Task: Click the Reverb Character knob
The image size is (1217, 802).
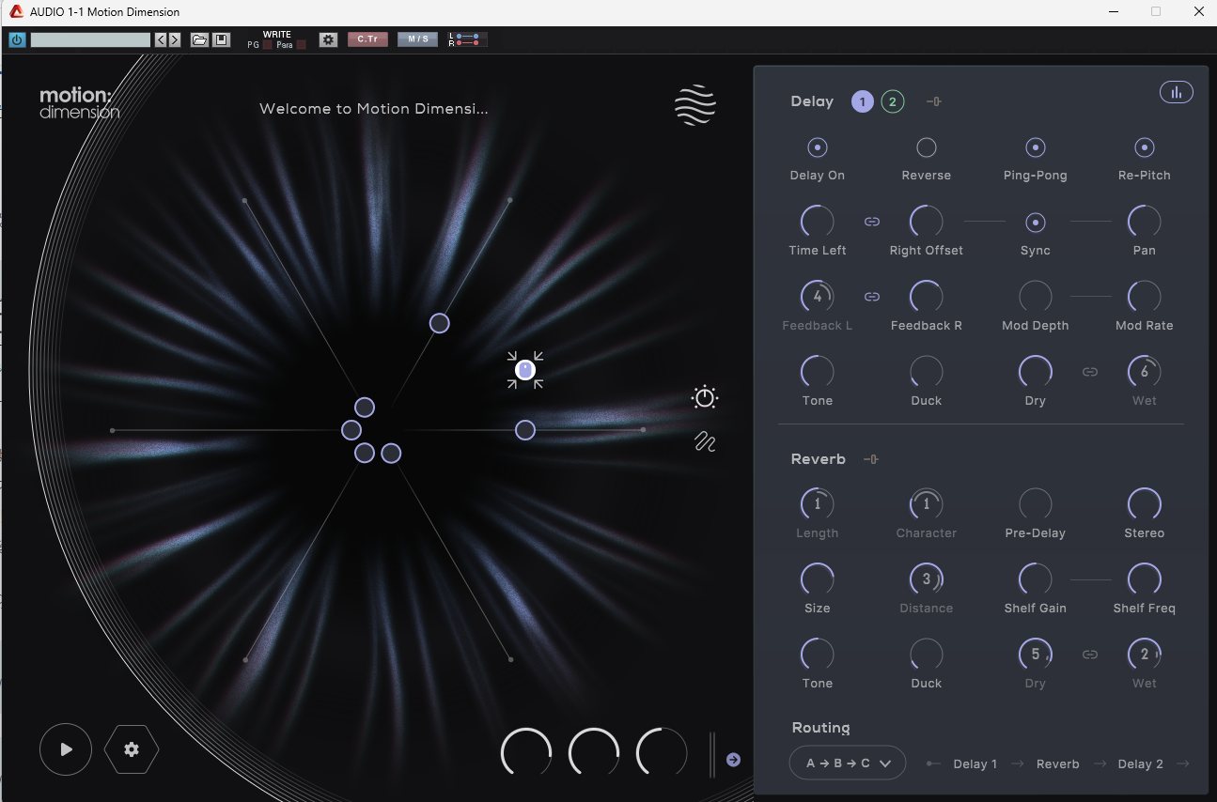Action: [927, 504]
